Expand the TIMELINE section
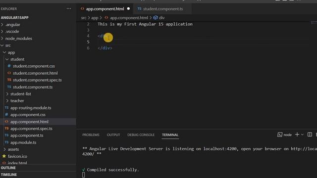 [9, 175]
